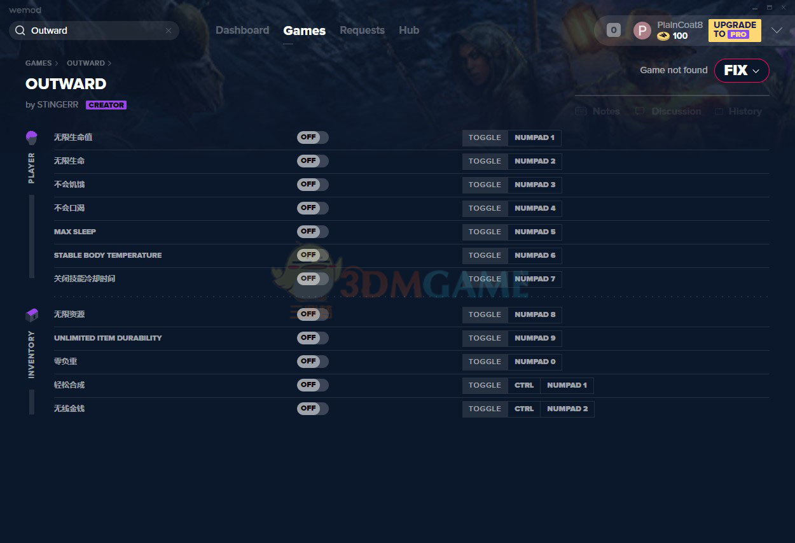Enable the Max Sleep toggle
This screenshot has width=795, height=543.
point(312,232)
